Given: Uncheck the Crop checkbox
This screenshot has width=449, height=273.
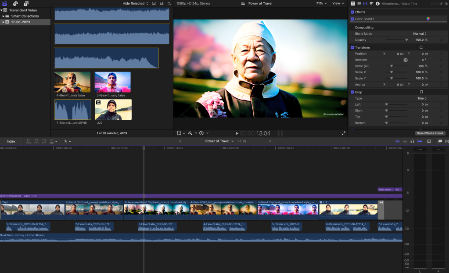Looking at the screenshot, I should coord(352,92).
